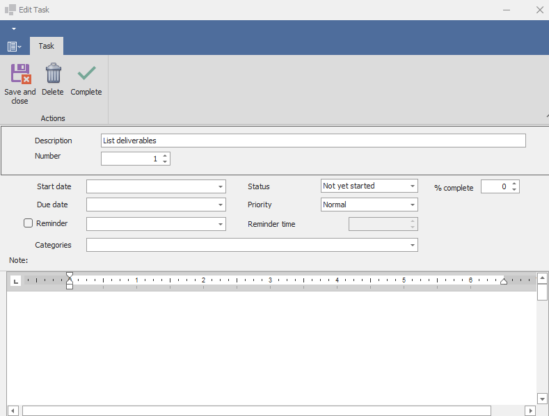Click the right indent marker on ruler
Viewport: 549px width, 416px height.
504,281
